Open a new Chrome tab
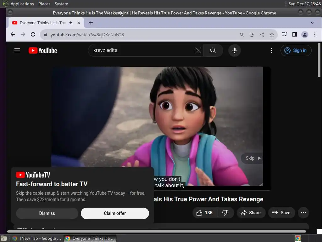The image size is (322, 242). coord(91,23)
